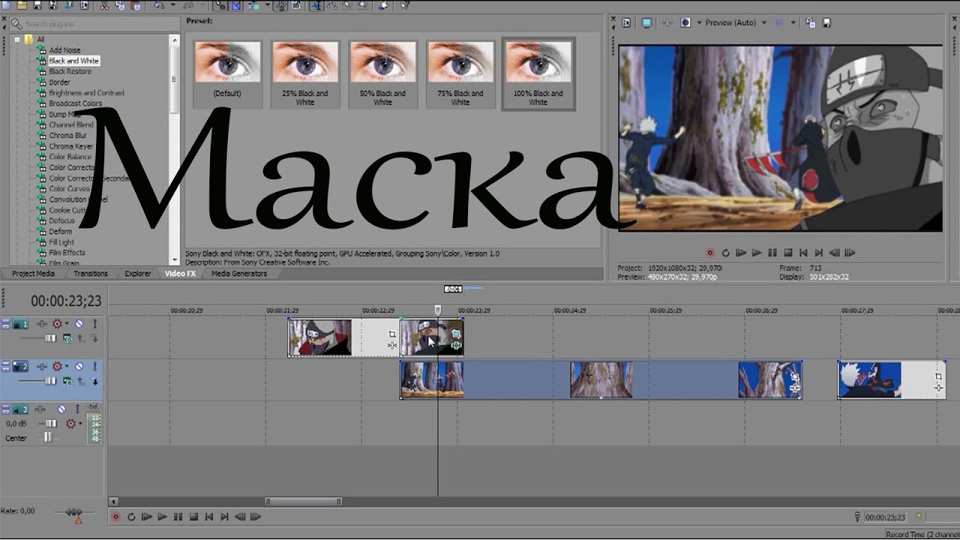Collapse the All plug-ins folder
960x540 pixels.
16,39
